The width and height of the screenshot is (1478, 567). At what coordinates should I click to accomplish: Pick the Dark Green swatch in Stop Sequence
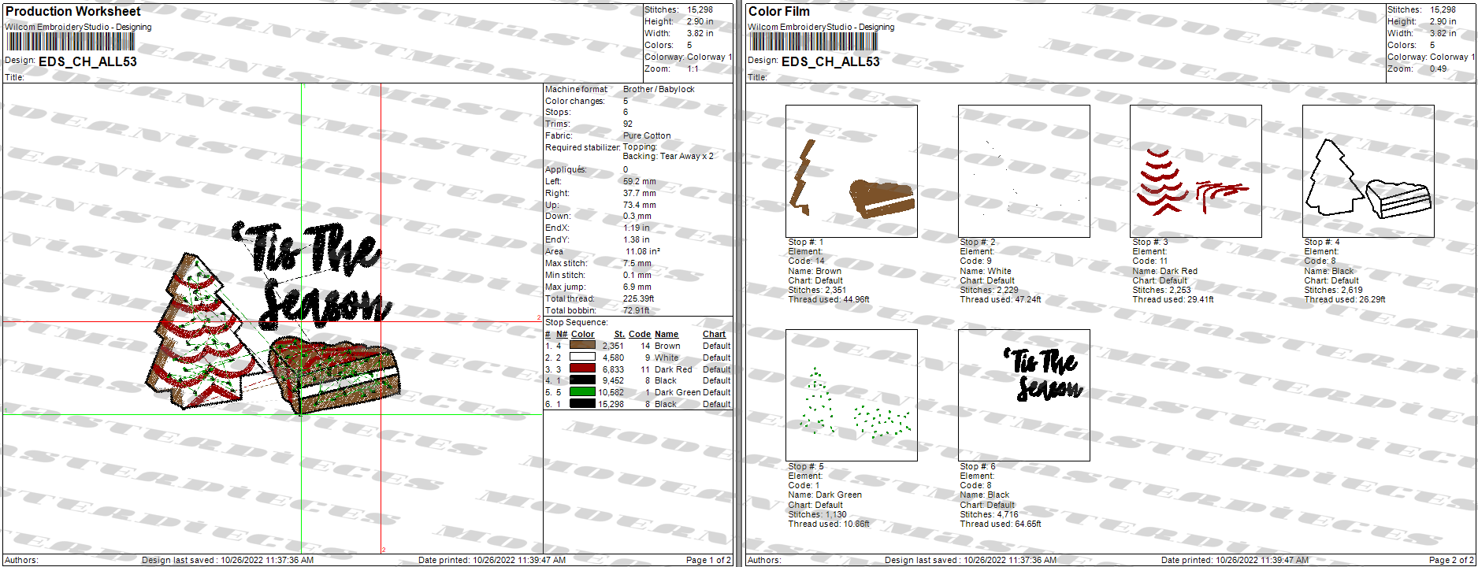(x=582, y=392)
